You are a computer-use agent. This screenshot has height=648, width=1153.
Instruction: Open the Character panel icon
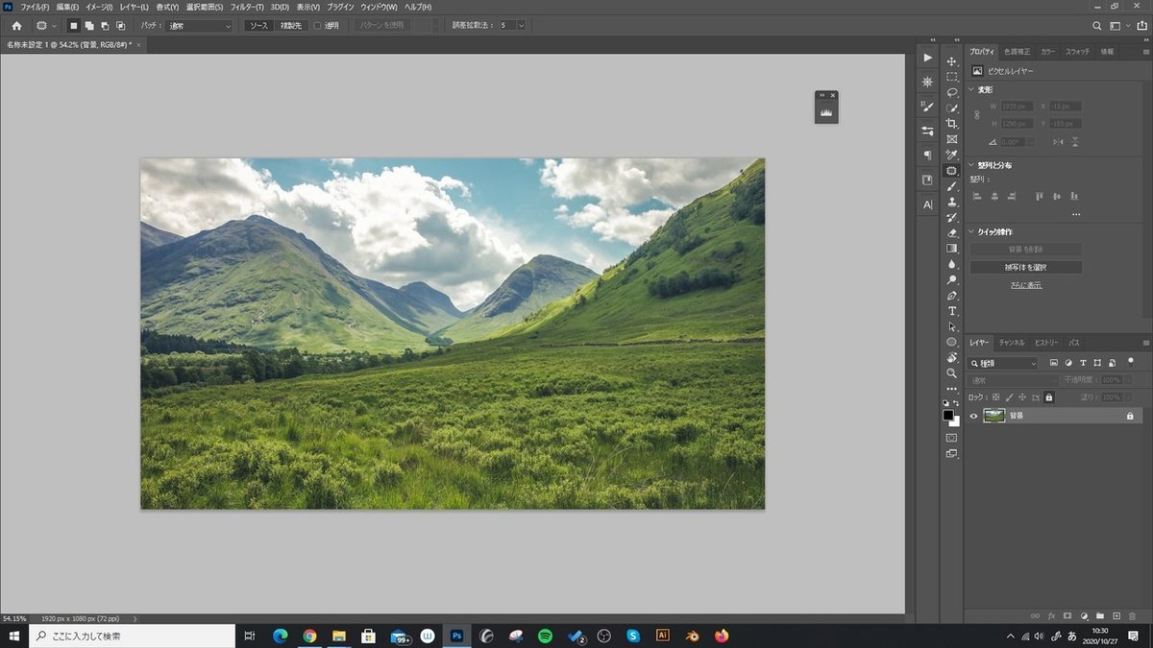click(927, 204)
